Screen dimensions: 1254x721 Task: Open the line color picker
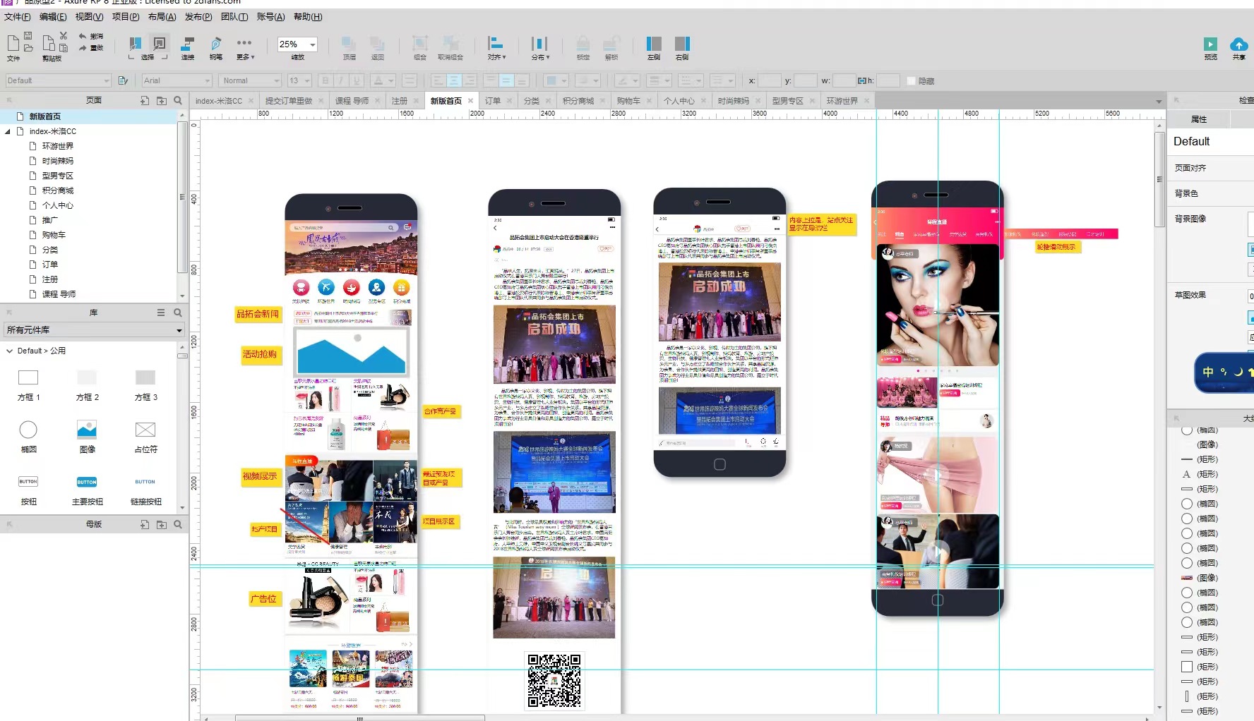pos(626,80)
